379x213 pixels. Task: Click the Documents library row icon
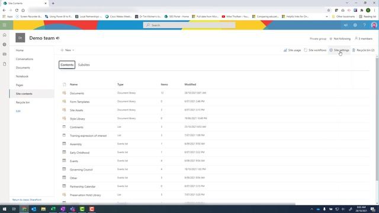pyautogui.click(x=64, y=93)
